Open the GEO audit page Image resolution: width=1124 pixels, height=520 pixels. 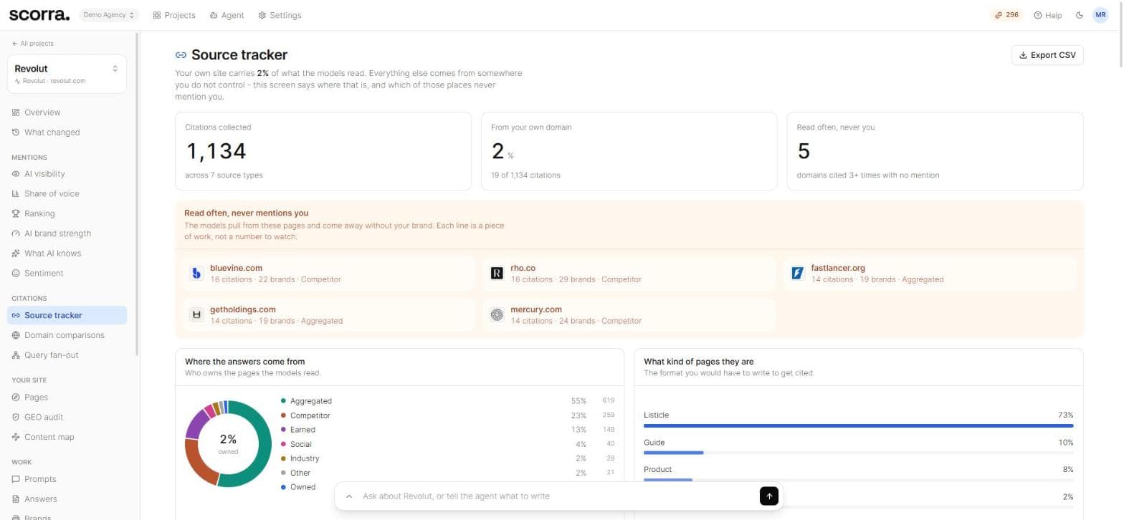pyautogui.click(x=67, y=417)
